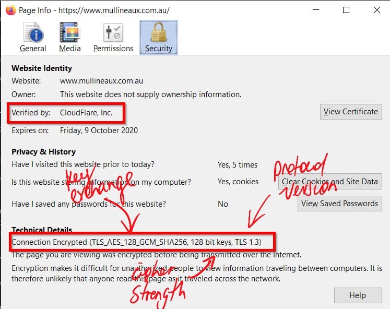Image resolution: width=390 pixels, height=309 pixels.
Task: Click the owner information text field
Action: (x=150, y=94)
